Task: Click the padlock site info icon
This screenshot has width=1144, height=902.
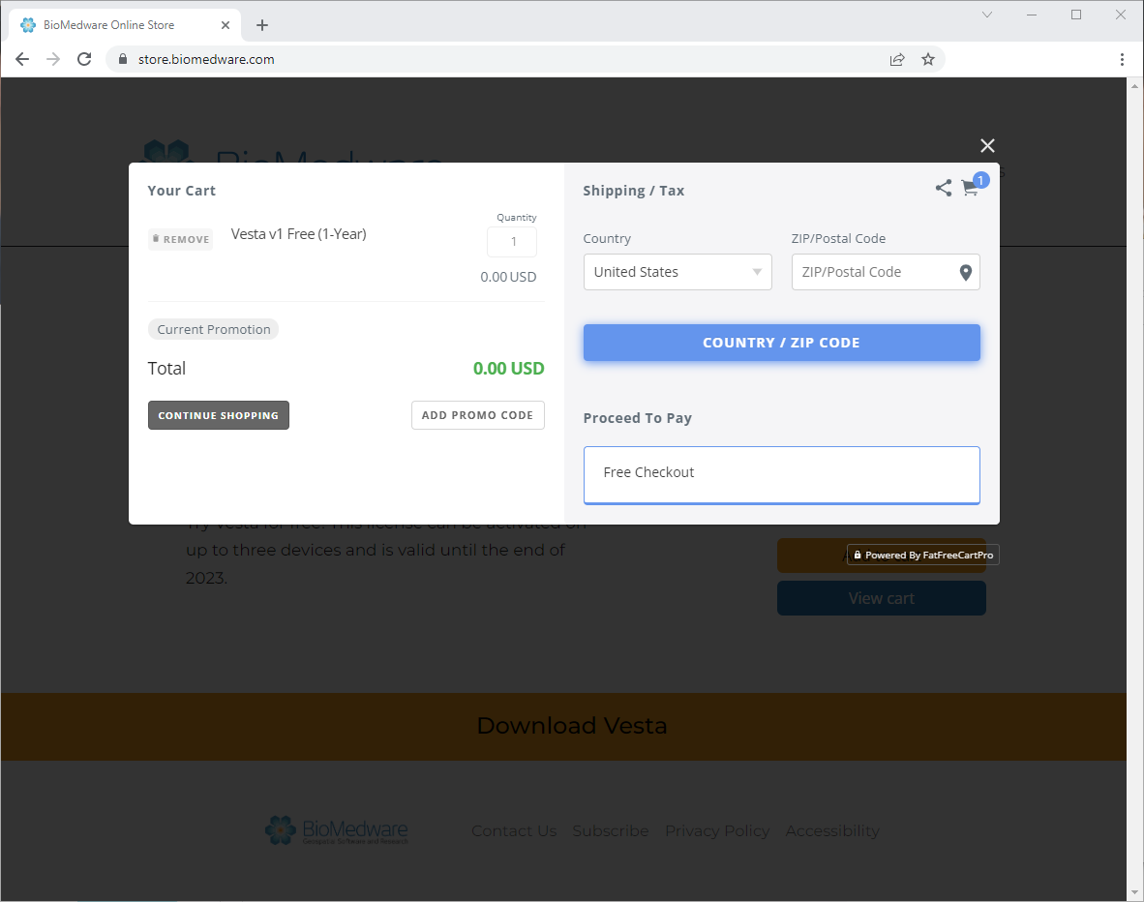Action: 123,59
